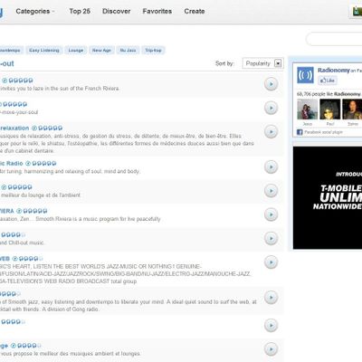Play the lounge et de l'ambient station
Image resolution: width=362 pixels, height=362 pixels.
(271, 191)
